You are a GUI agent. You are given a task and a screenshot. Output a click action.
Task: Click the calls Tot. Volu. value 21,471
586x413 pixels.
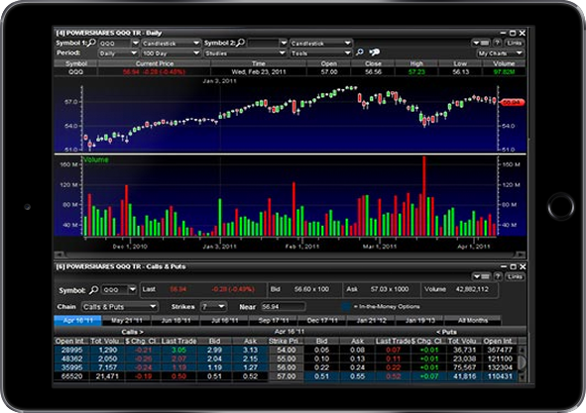click(107, 376)
